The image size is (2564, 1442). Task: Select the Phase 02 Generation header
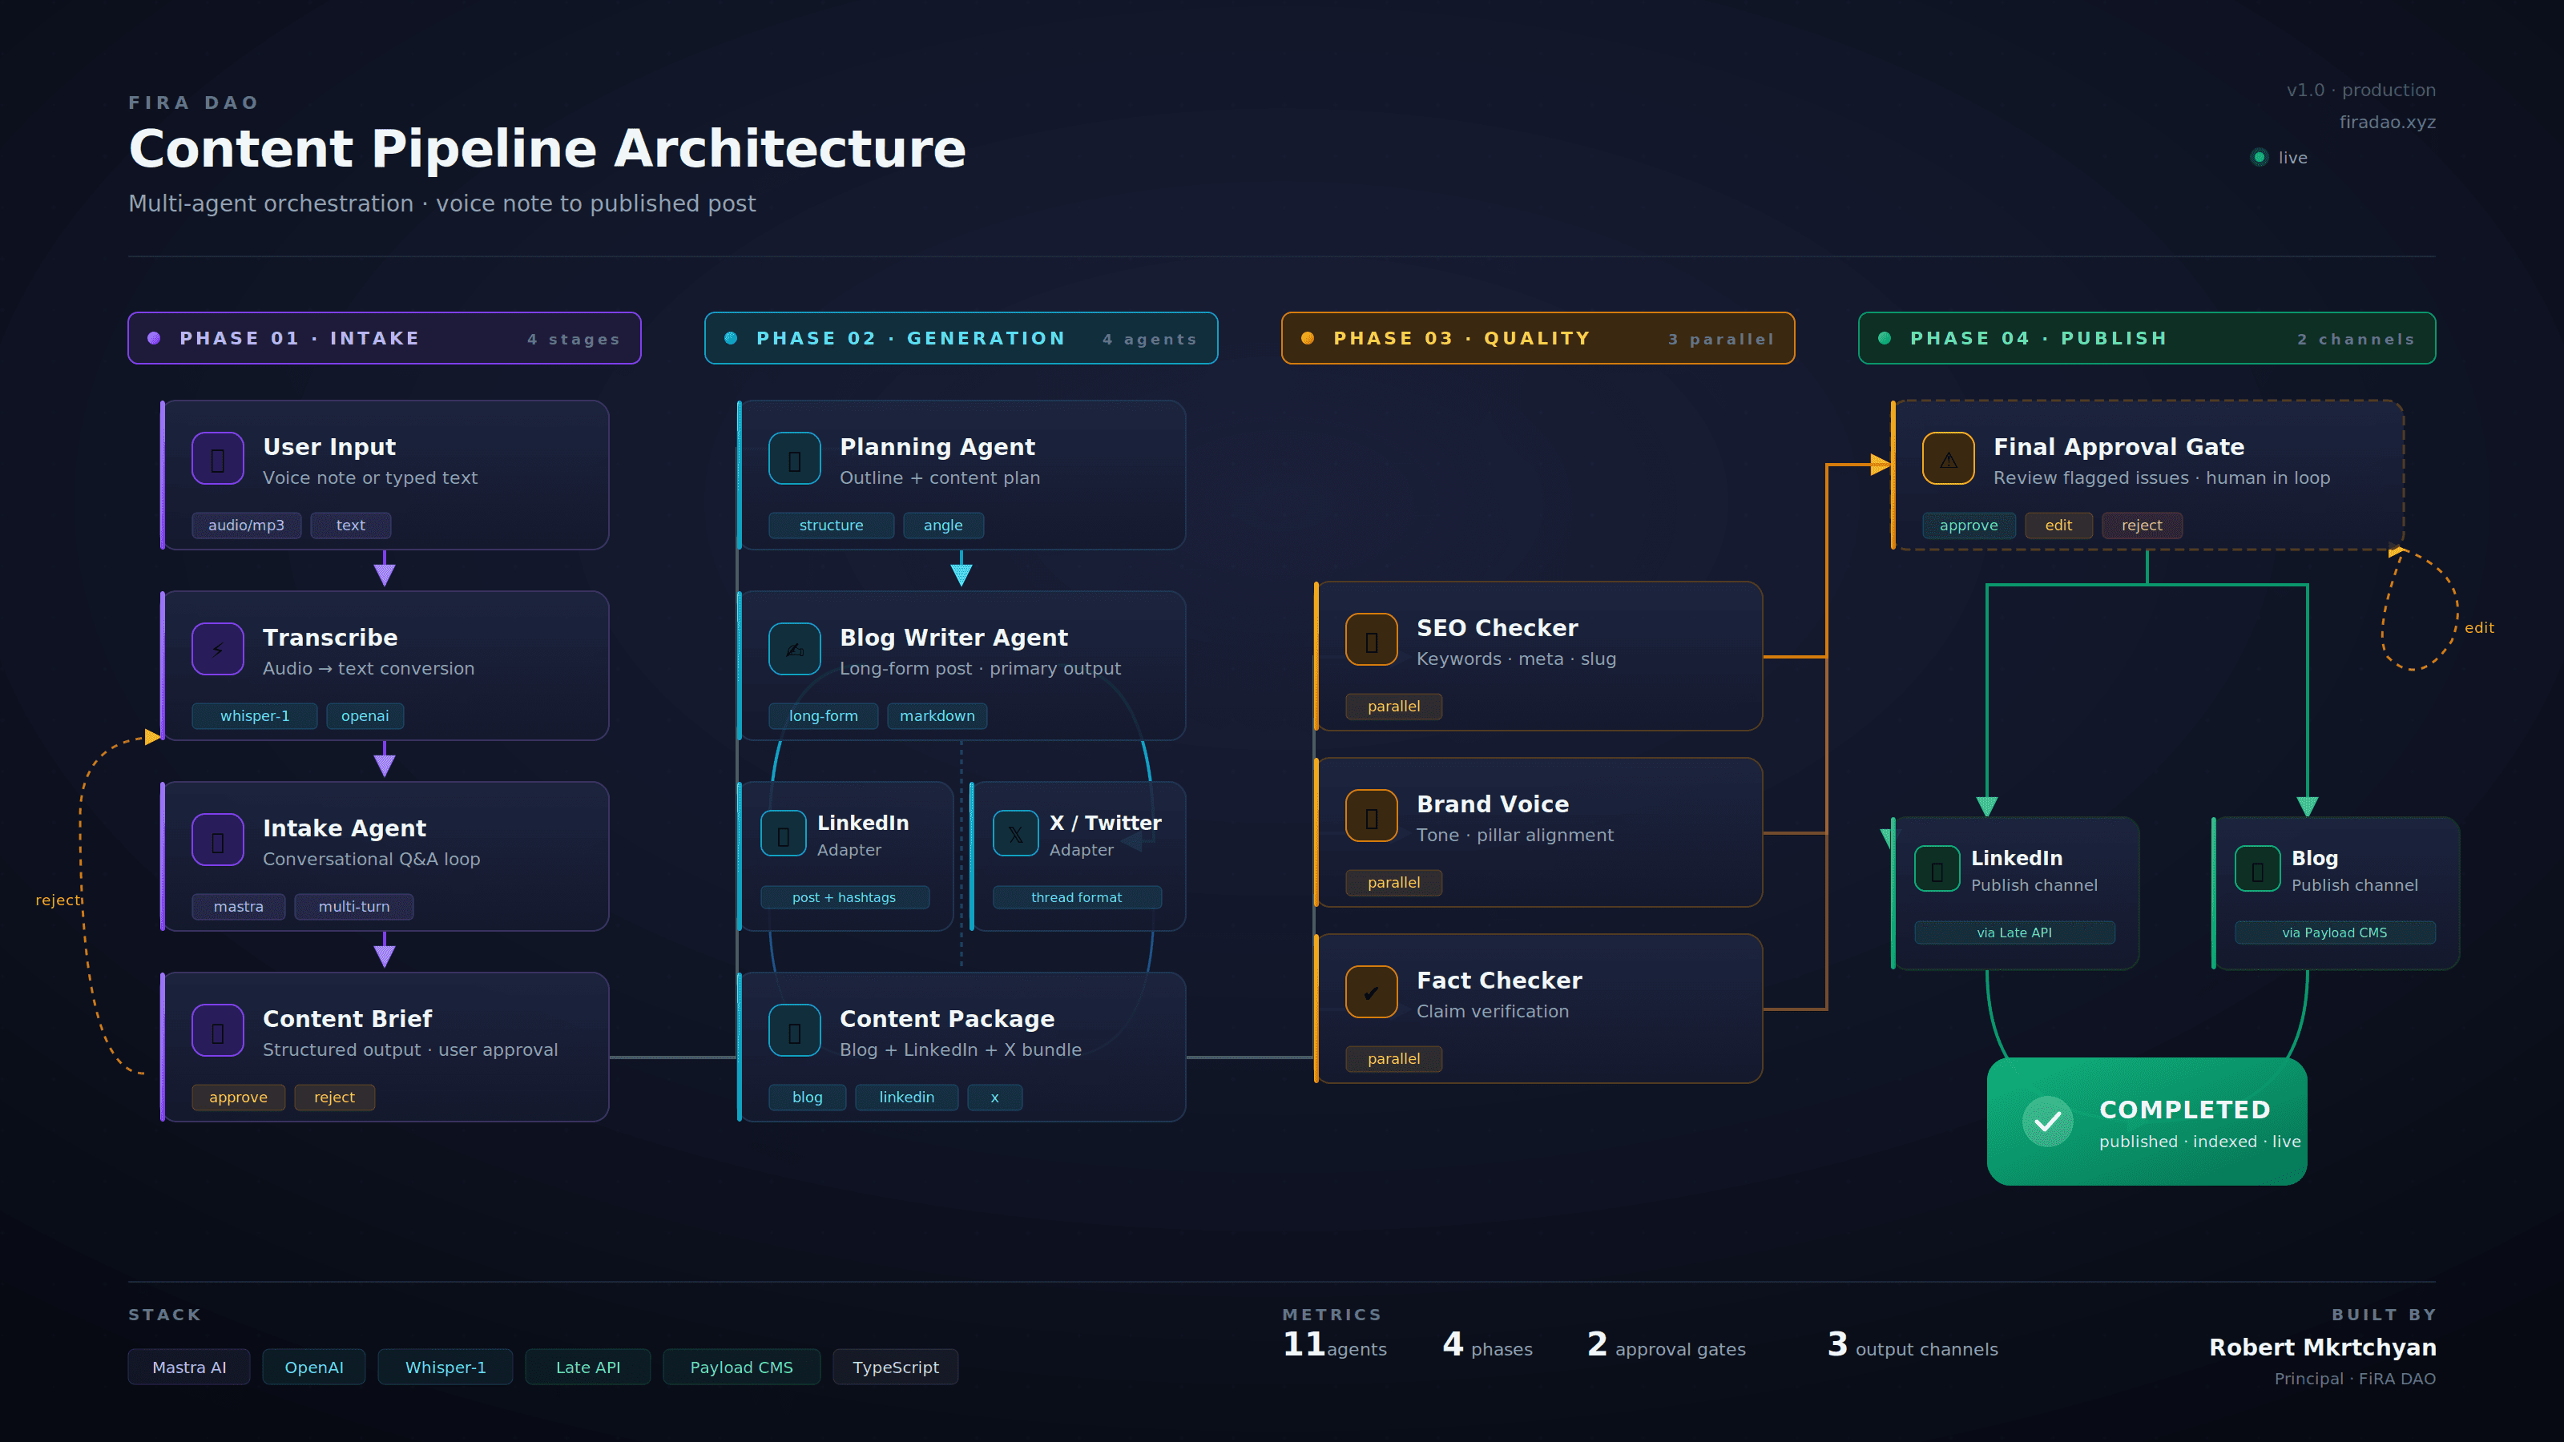(961, 338)
